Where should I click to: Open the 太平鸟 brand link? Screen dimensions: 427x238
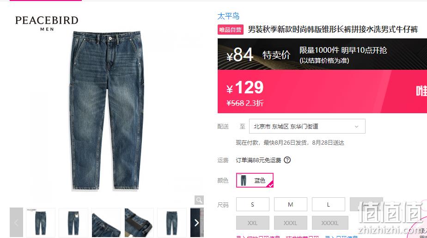pos(228,16)
